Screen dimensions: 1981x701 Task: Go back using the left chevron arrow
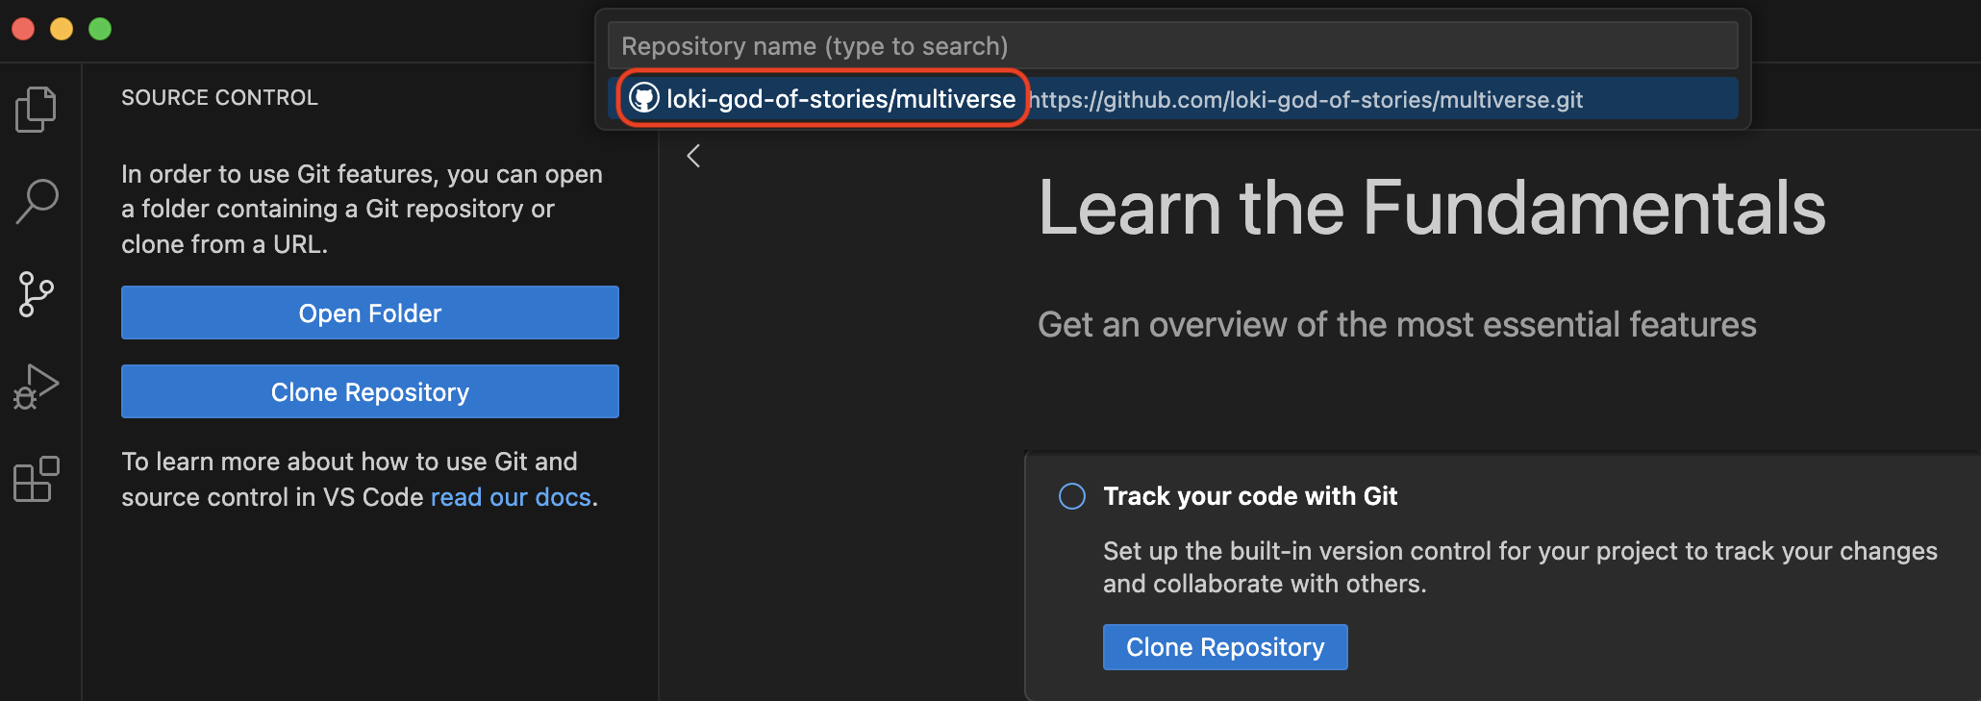(x=693, y=156)
